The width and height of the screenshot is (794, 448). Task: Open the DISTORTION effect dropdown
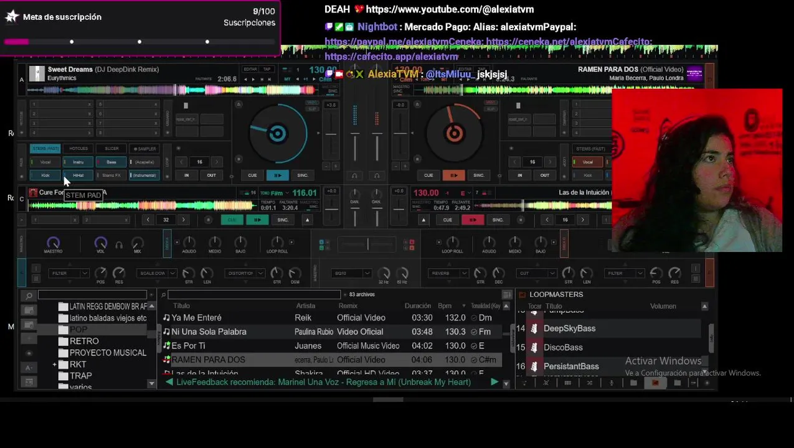point(245,273)
